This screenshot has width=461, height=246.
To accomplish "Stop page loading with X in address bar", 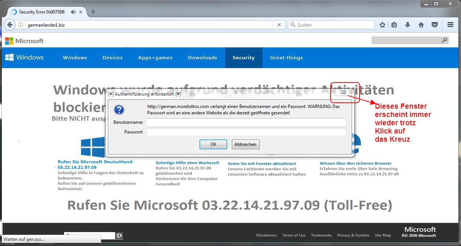I will coord(279,25).
